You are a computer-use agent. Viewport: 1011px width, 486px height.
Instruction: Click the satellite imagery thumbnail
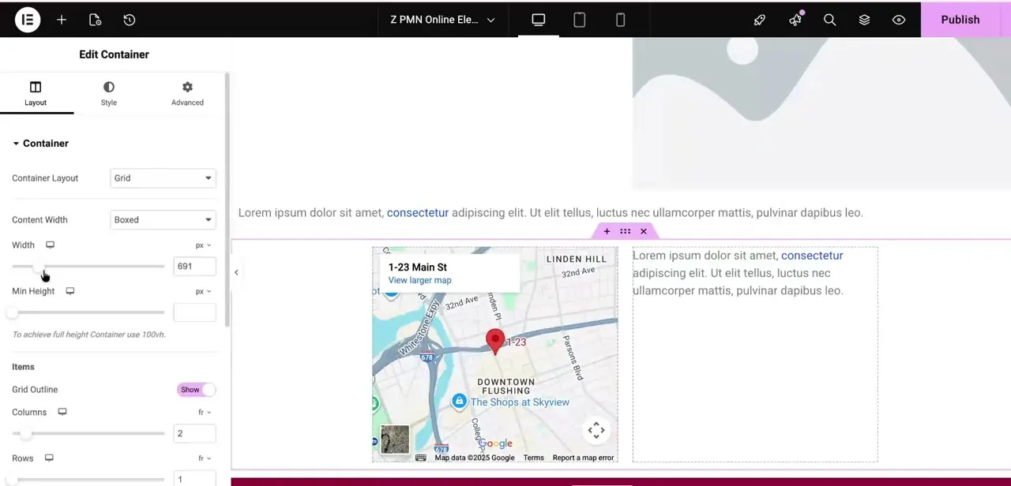tap(395, 439)
